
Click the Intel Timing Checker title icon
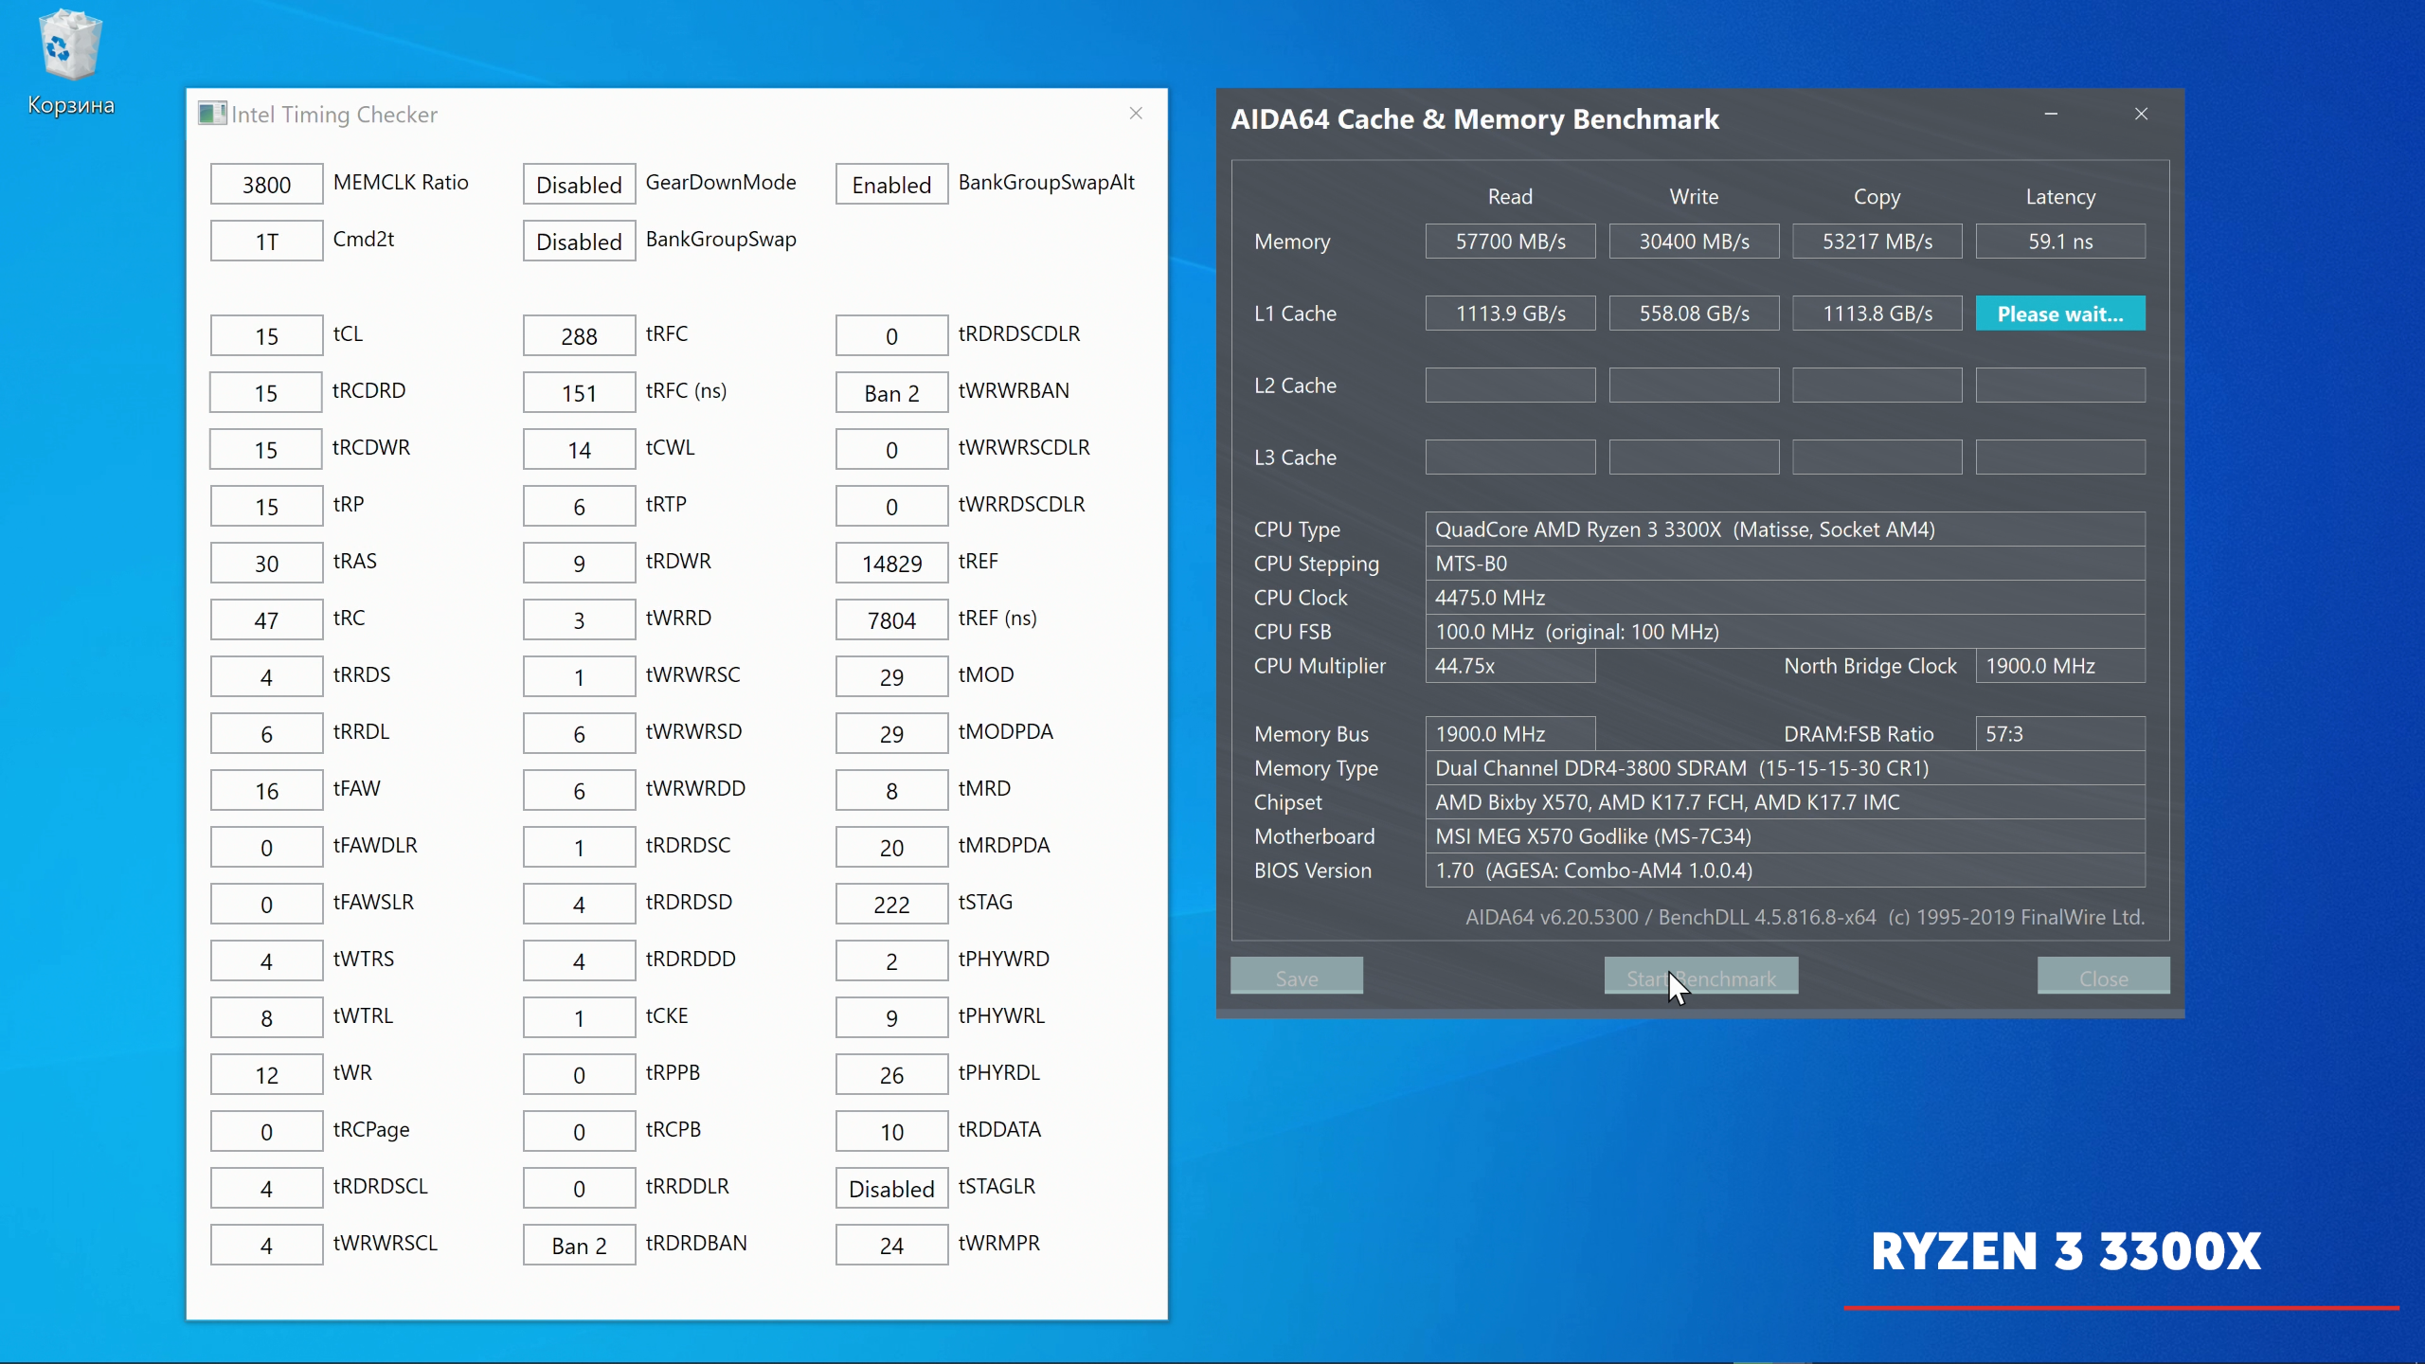[210, 114]
